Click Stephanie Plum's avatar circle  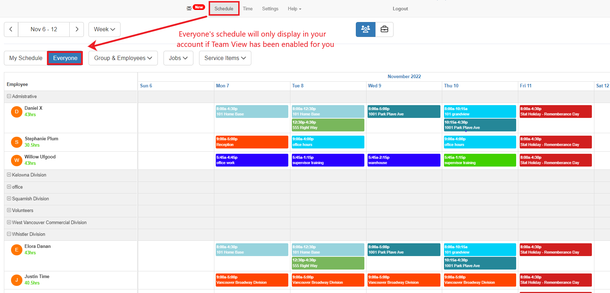(17, 142)
